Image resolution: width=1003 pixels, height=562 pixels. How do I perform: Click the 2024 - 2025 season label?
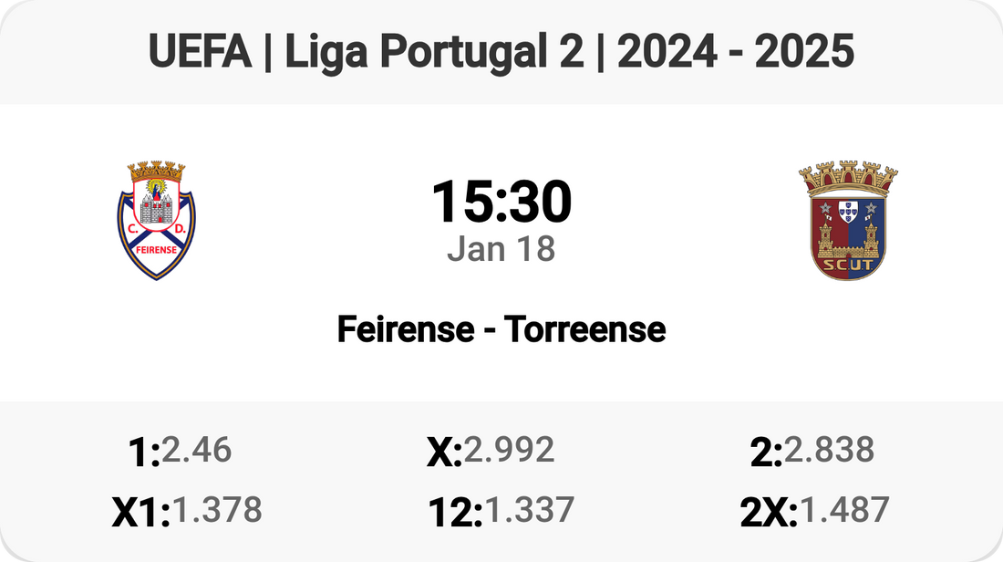(736, 52)
